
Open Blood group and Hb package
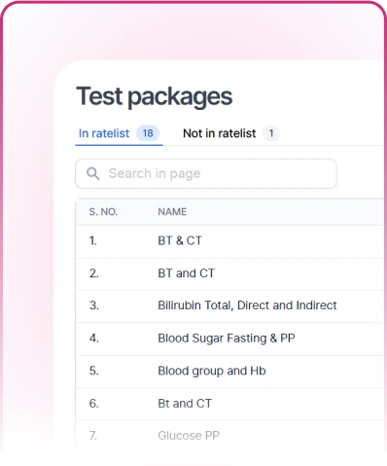212,371
